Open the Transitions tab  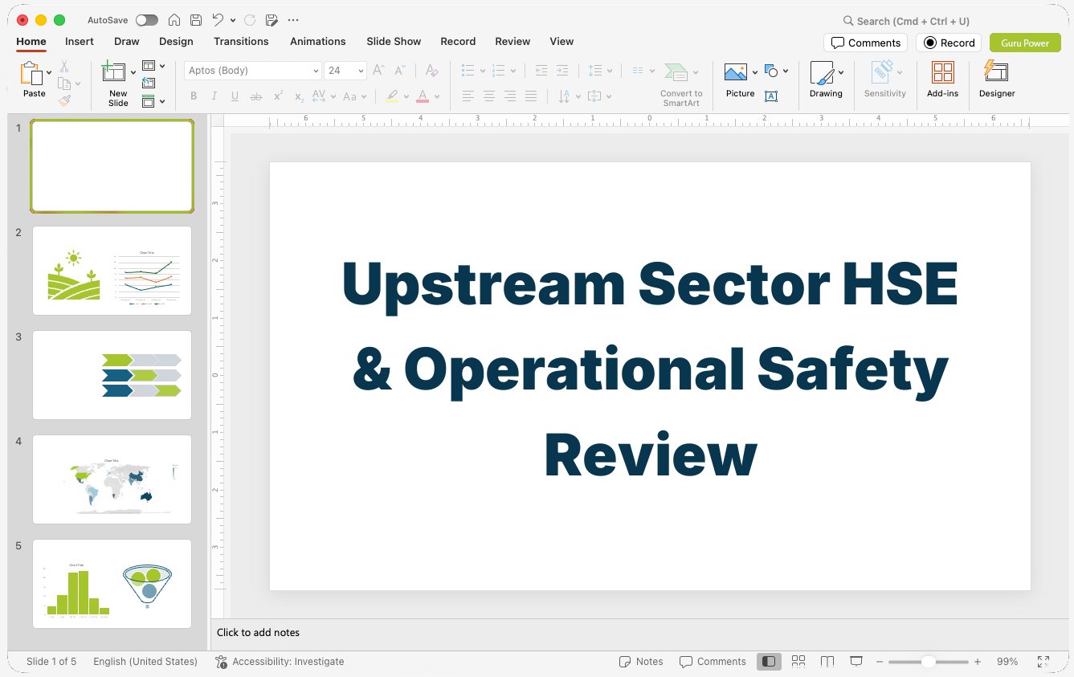tap(241, 41)
